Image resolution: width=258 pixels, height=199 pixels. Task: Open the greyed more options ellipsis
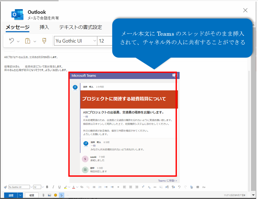tap(68, 195)
